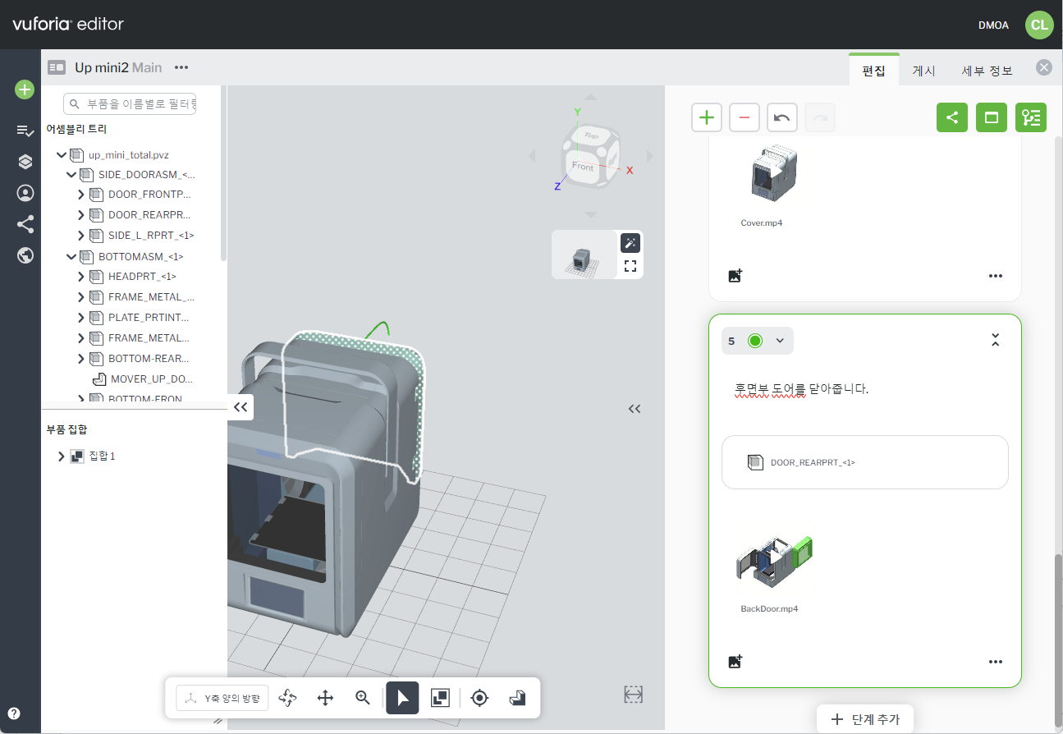Collapse step 5 card
This screenshot has width=1063, height=734.
995,340
